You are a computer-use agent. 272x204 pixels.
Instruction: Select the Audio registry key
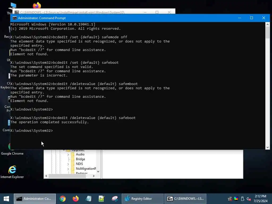pyautogui.click(x=80, y=154)
